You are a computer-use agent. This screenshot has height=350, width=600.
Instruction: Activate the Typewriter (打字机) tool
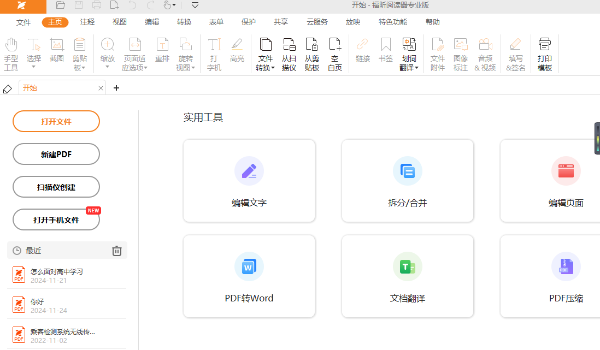[x=214, y=54]
